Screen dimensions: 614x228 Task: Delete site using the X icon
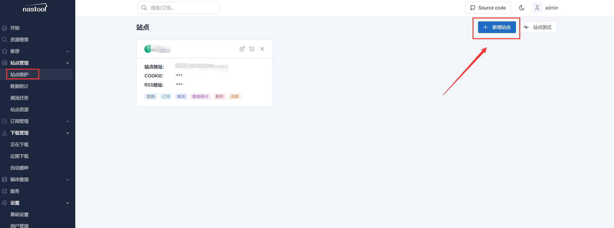[262, 49]
